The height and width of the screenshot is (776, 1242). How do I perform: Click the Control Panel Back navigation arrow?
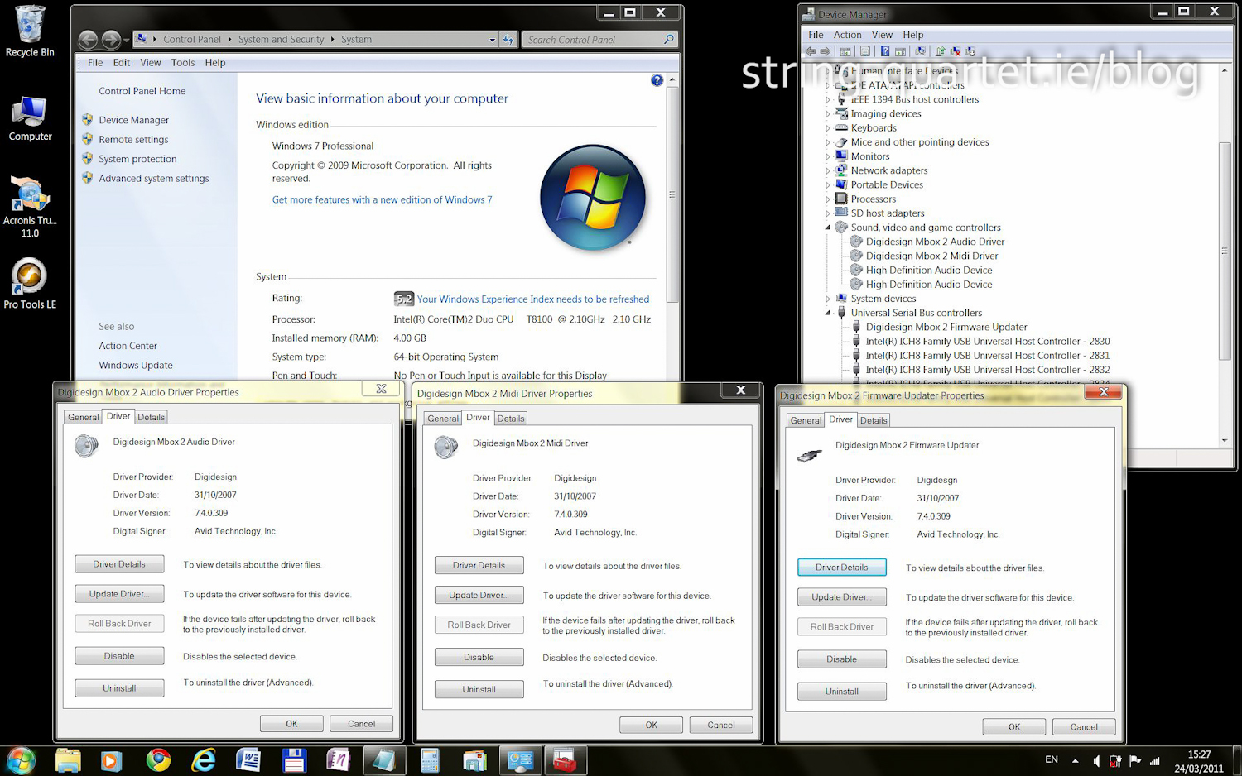click(x=88, y=39)
